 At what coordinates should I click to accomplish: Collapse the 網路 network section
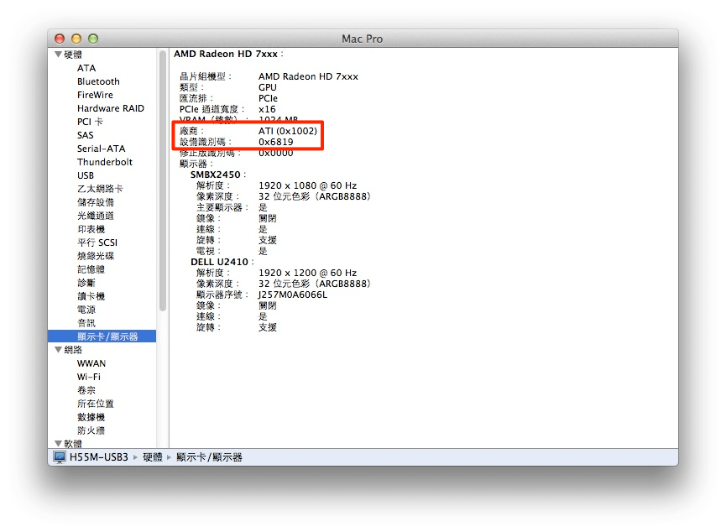[59, 350]
